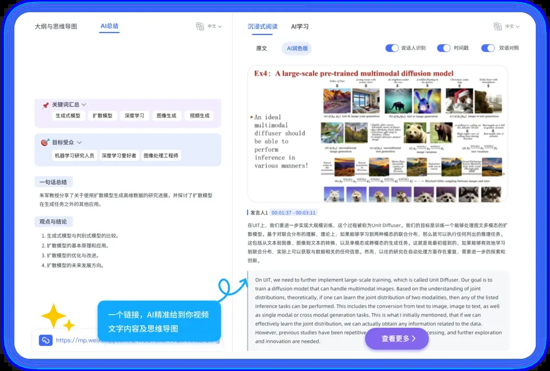The height and width of the screenshot is (371, 550).
Task: Open right panel 中文 language dropdown
Action: (512, 26)
